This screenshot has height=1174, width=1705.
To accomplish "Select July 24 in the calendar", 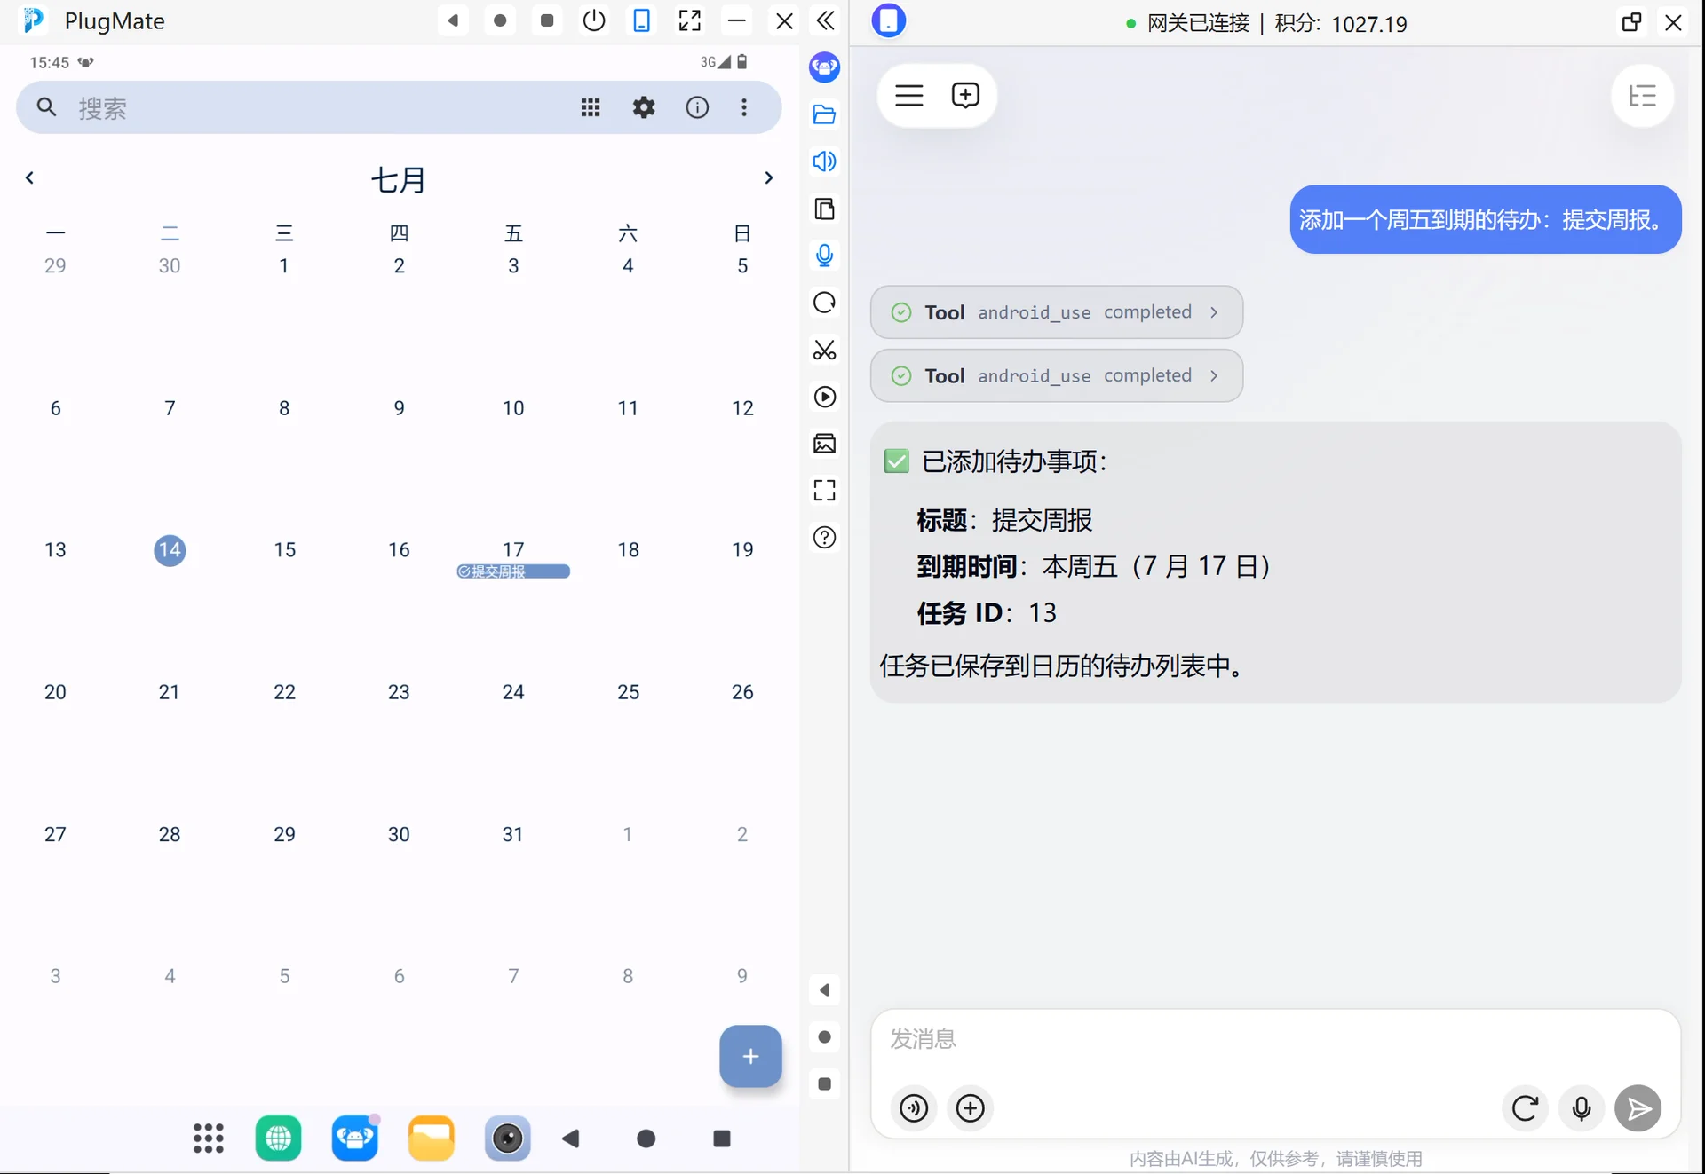I will [513, 692].
